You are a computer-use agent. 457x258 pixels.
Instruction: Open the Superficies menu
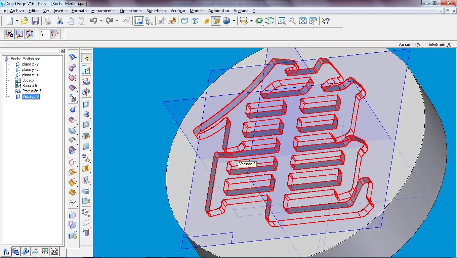(156, 11)
